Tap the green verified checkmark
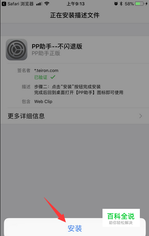 [x=53, y=77]
